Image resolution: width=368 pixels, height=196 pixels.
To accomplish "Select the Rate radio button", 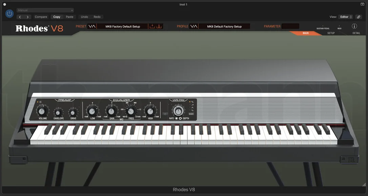I will tap(177, 118).
